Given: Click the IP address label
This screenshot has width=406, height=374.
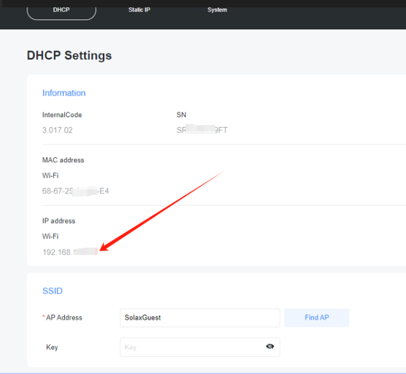Looking at the screenshot, I should pos(59,221).
